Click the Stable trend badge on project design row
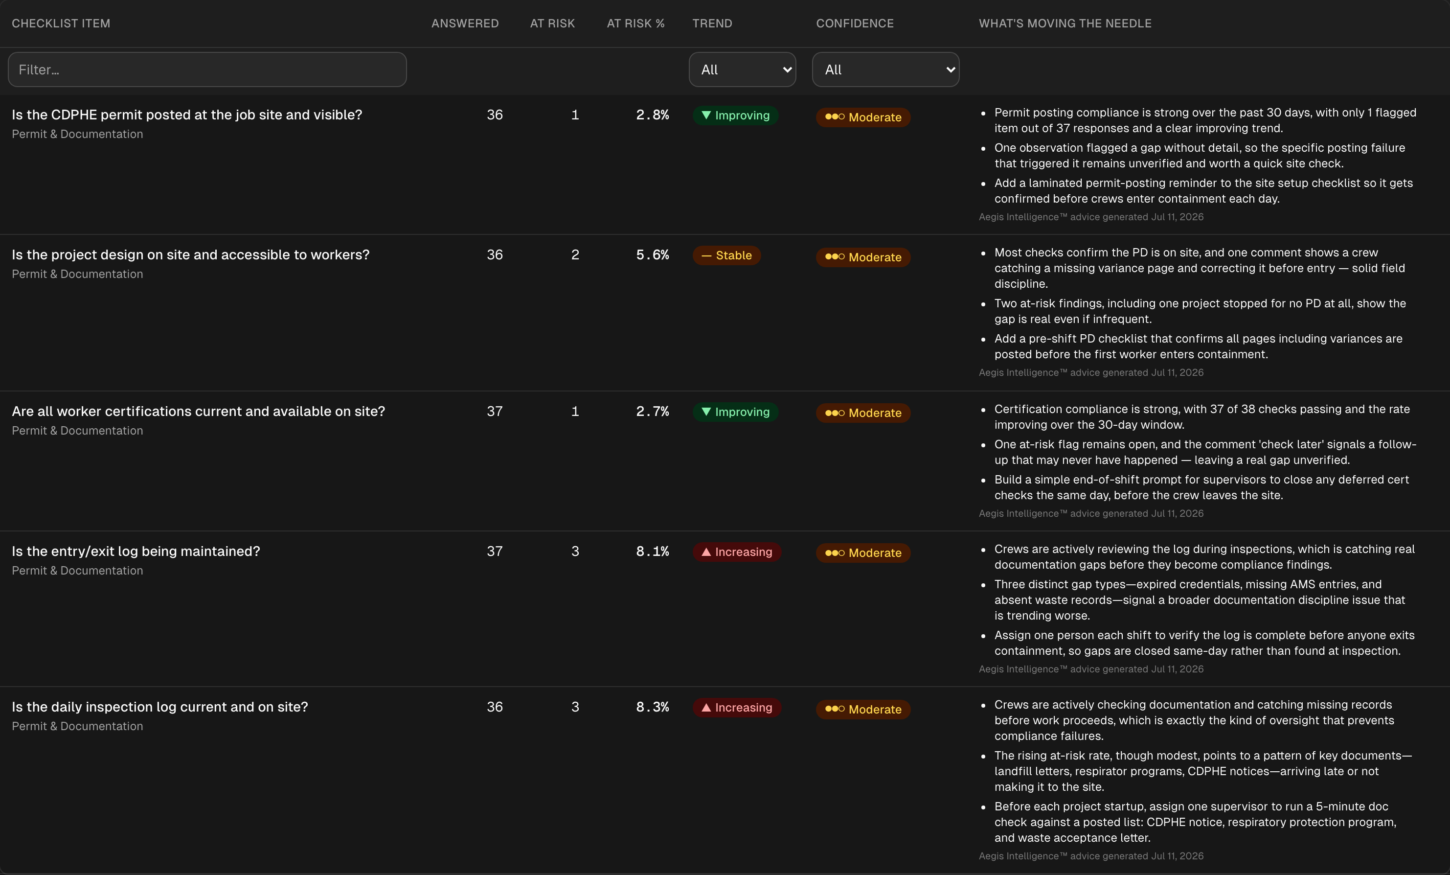The width and height of the screenshot is (1450, 875). pyautogui.click(x=726, y=255)
